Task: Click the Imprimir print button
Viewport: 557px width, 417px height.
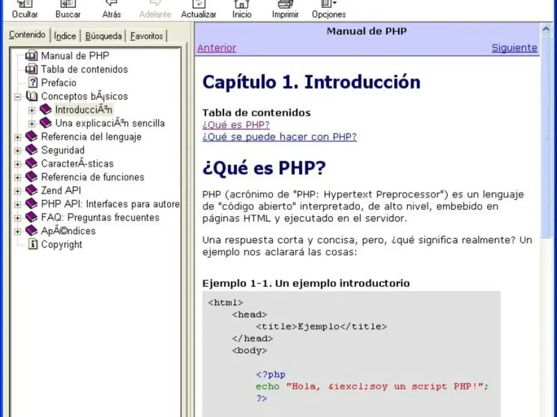Action: click(x=285, y=10)
